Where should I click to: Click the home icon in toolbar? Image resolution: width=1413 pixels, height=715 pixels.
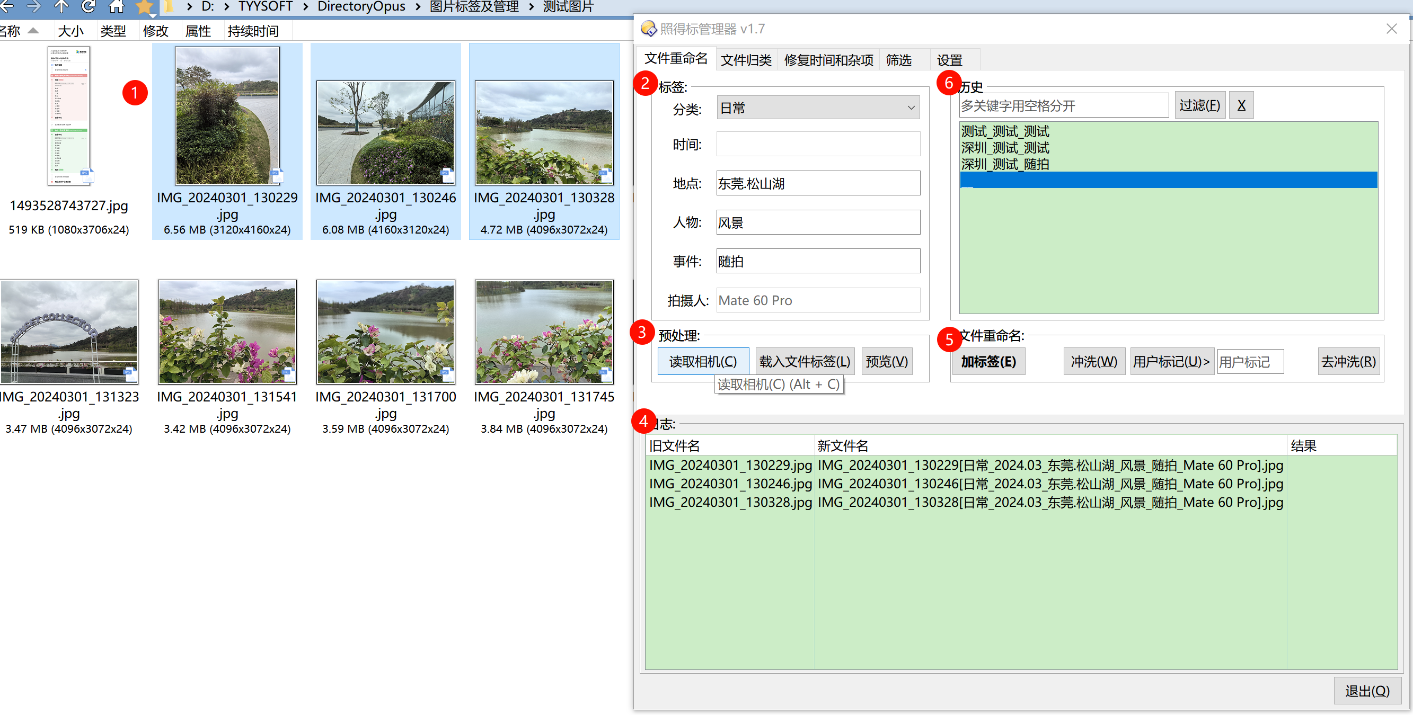116,6
